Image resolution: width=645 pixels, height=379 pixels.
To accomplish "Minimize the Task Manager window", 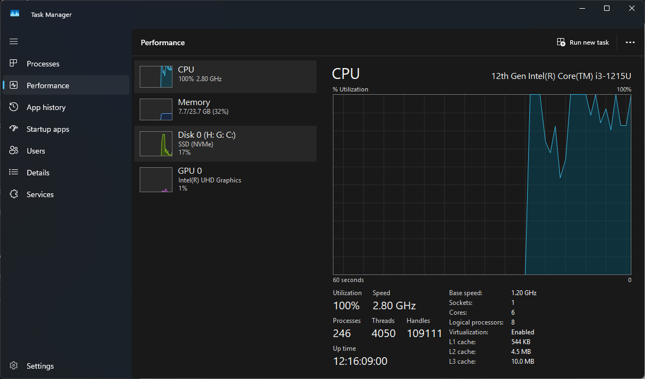I will pos(582,8).
